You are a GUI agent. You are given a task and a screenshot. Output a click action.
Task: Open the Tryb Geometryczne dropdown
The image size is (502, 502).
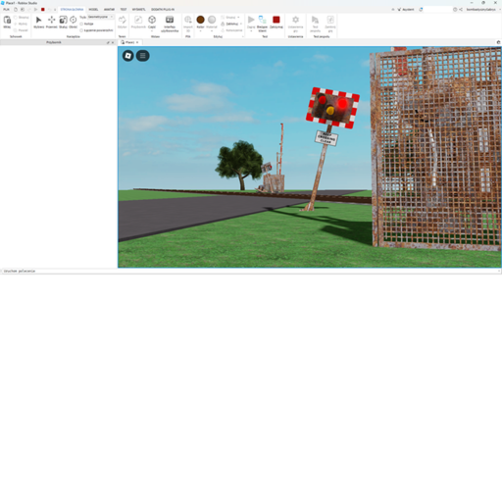click(x=100, y=17)
